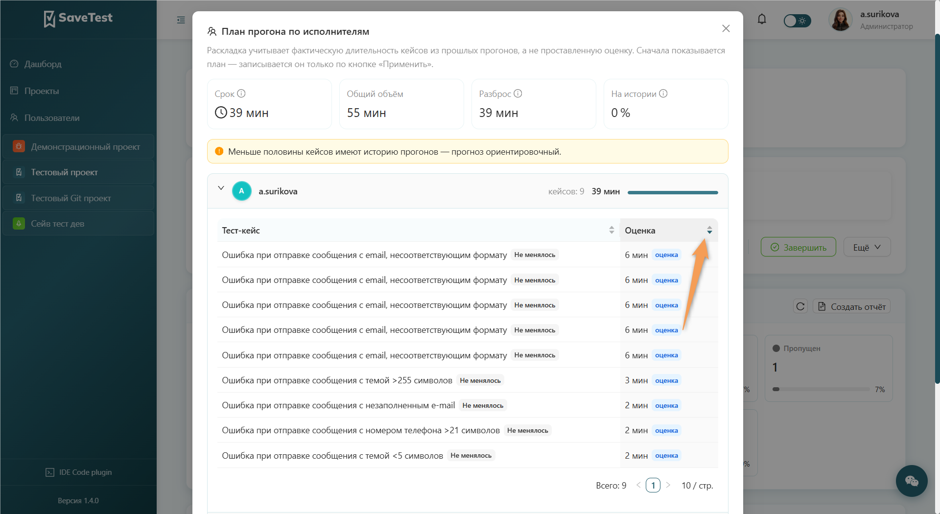The height and width of the screenshot is (514, 940).
Task: Close the run plan dialog
Action: pyautogui.click(x=726, y=28)
